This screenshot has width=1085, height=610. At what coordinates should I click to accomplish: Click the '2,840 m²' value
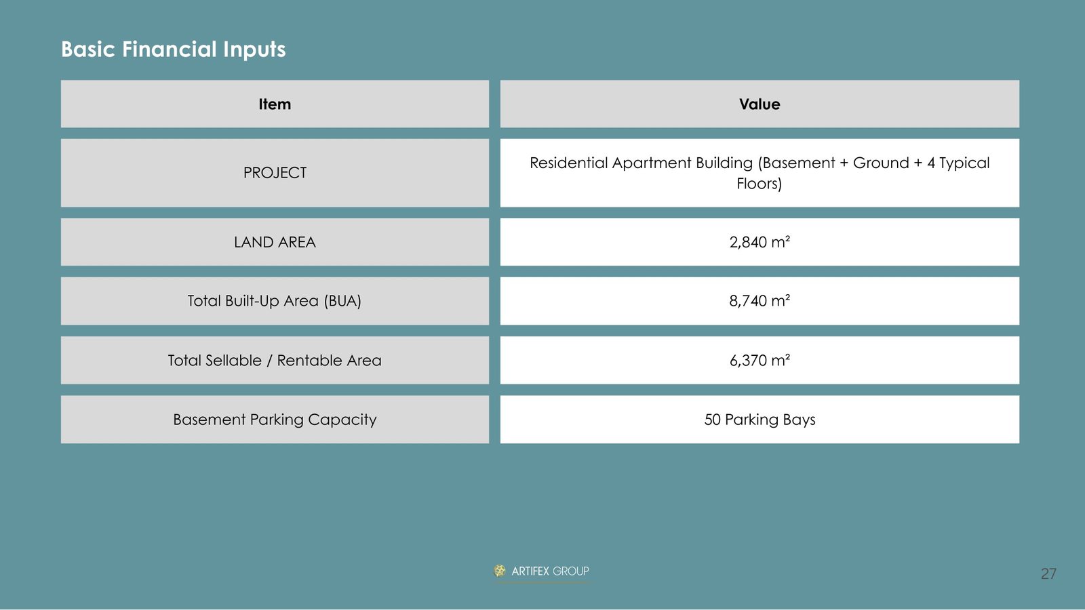click(759, 242)
